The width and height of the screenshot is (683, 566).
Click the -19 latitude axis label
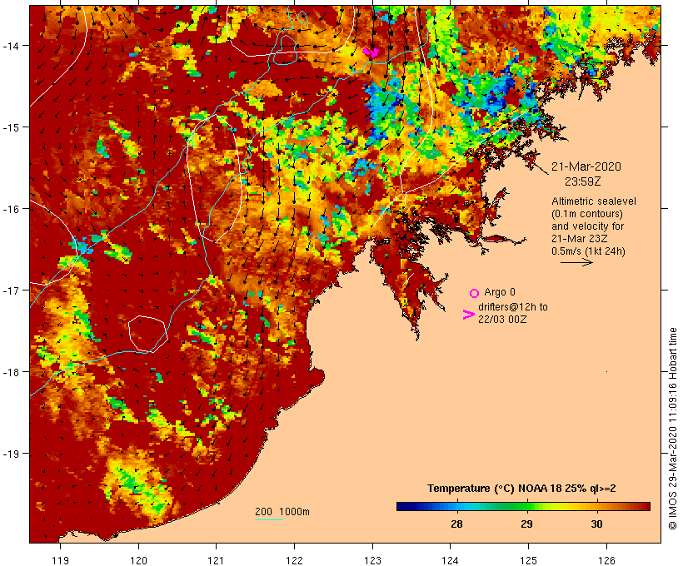click(10, 454)
